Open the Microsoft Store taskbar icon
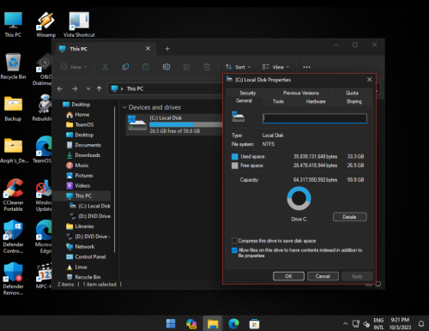The height and width of the screenshot is (331, 429). point(254,324)
